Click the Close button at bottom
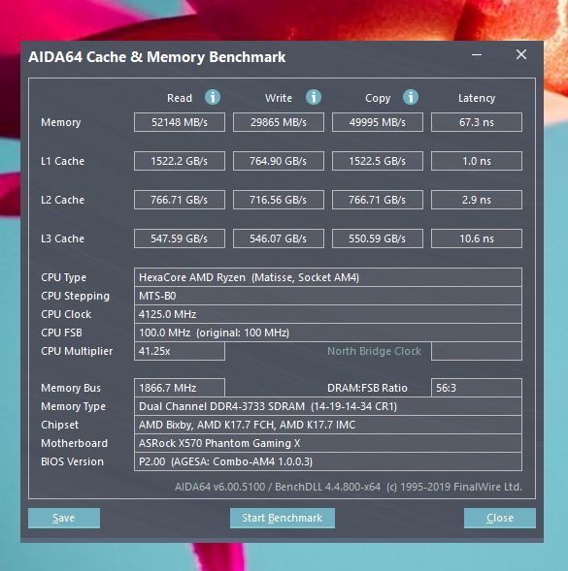568x571 pixels. pos(500,518)
